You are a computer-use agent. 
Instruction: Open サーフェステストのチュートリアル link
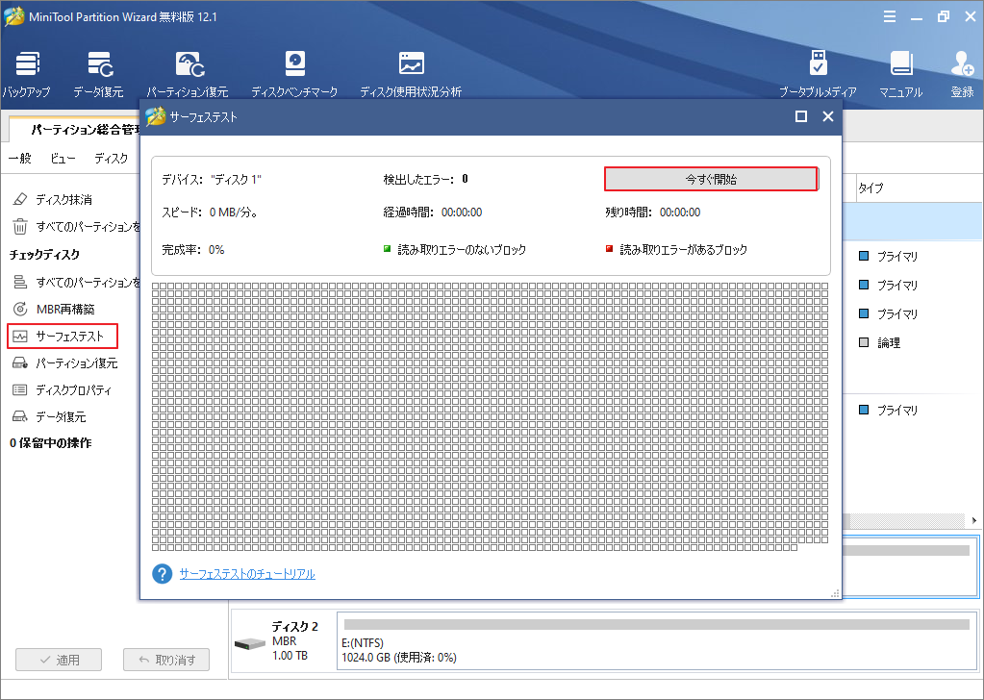(x=247, y=574)
